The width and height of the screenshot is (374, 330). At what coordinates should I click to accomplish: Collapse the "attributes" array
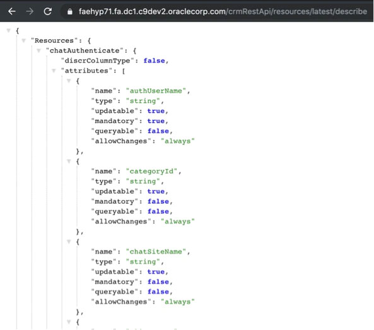(x=54, y=71)
